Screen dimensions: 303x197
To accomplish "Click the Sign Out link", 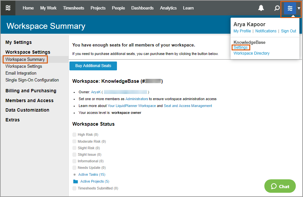I will [x=288, y=31].
